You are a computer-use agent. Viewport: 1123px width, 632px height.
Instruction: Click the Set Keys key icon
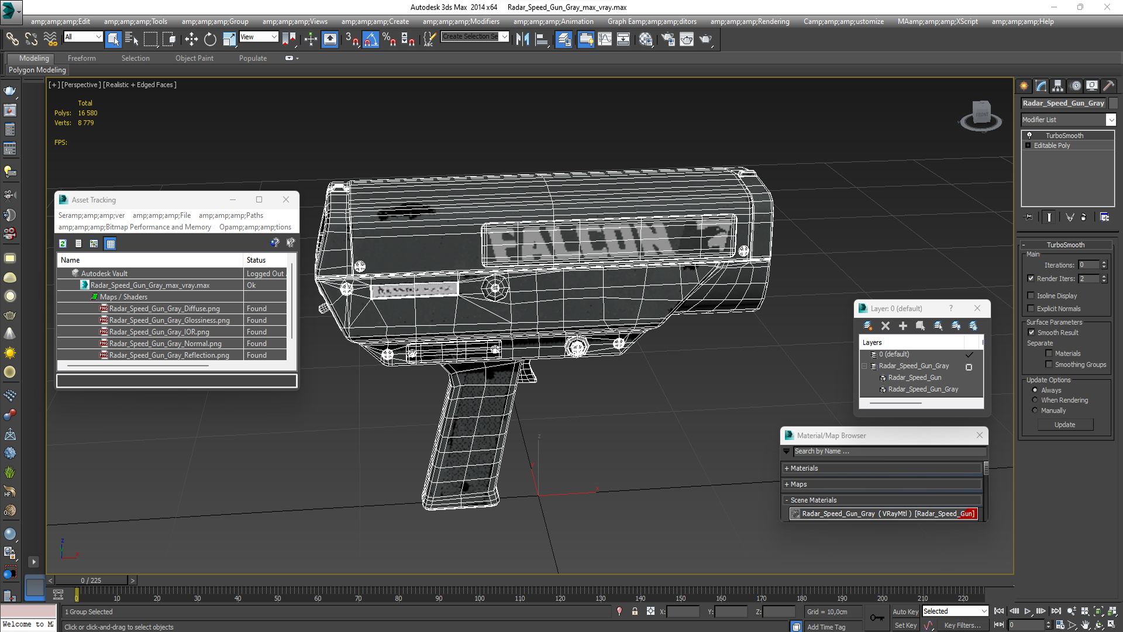[877, 617]
